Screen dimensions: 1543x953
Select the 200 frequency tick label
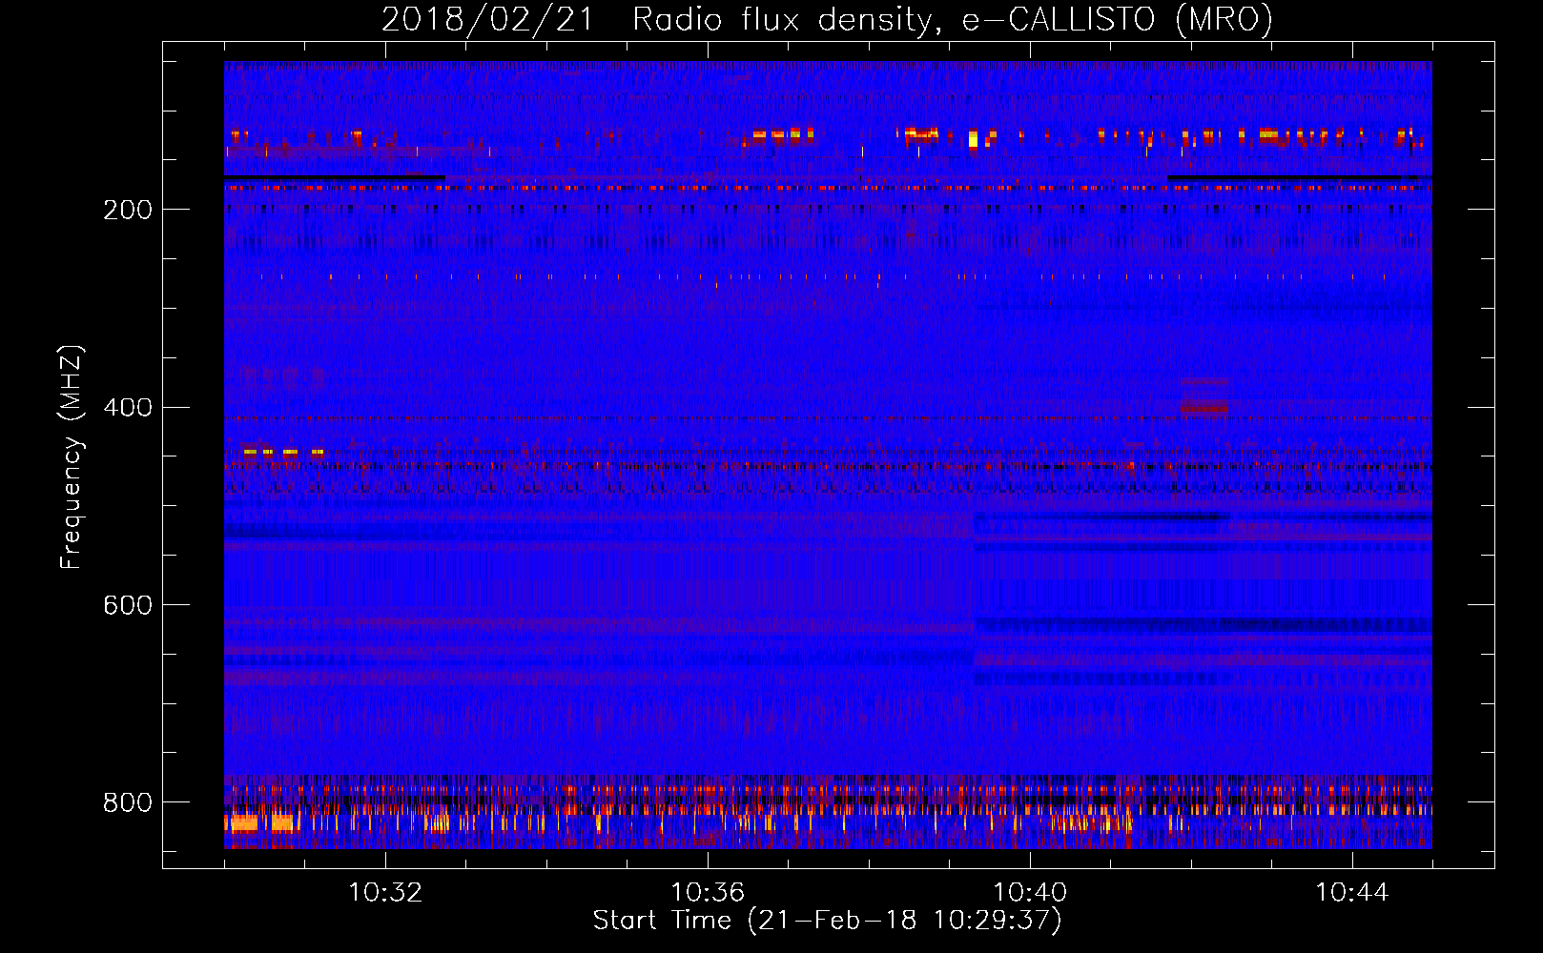pyautogui.click(x=128, y=210)
